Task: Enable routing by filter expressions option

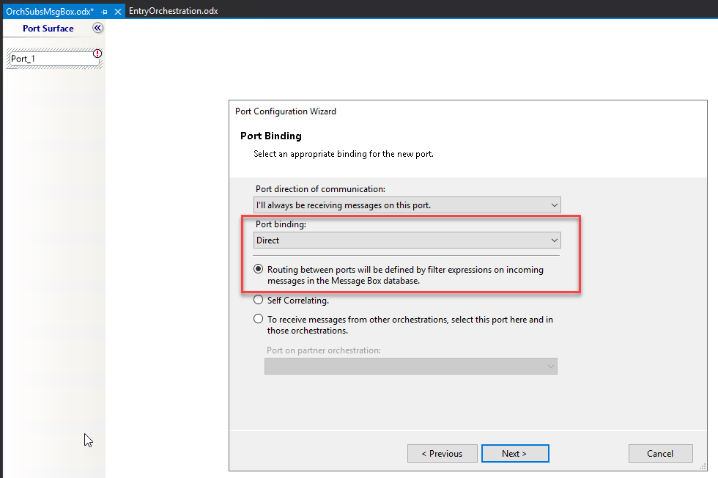Action: coord(258,268)
